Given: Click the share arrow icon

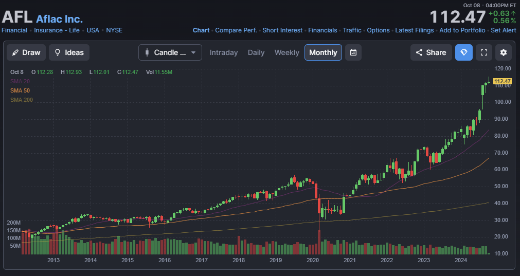Looking at the screenshot, I should click(419, 52).
